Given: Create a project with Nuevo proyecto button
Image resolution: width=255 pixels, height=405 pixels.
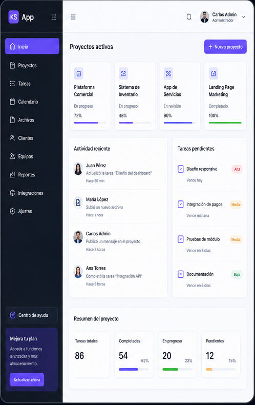Looking at the screenshot, I should click(225, 47).
